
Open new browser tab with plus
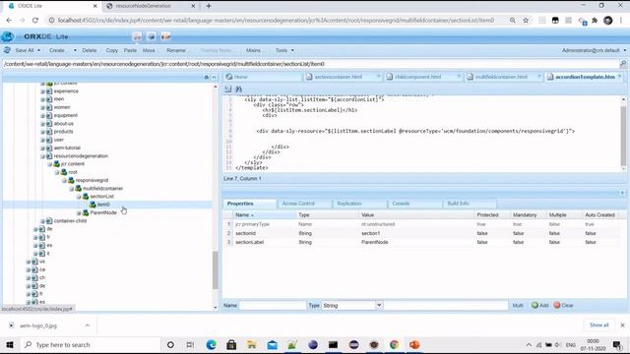pyautogui.click(x=209, y=6)
